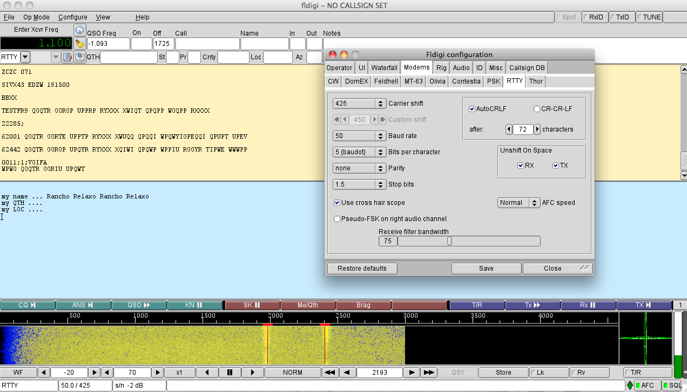Decrease AutoCRLF character count from 72
This screenshot has height=392, width=687.
tap(509, 129)
